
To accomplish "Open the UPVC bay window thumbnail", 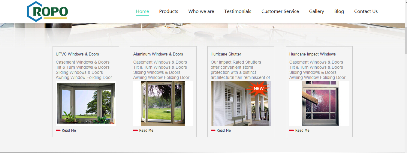I will click(x=86, y=103).
